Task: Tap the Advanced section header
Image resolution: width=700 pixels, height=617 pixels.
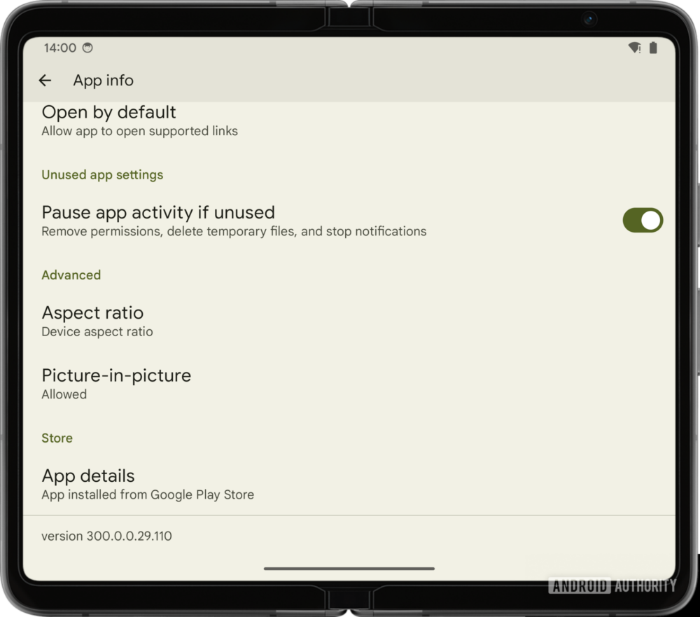Action: coord(71,275)
